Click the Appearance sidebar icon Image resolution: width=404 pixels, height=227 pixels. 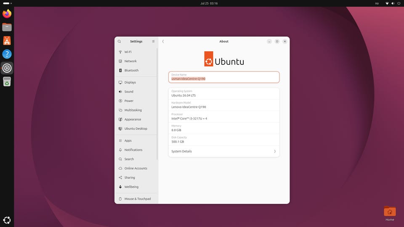click(x=120, y=119)
